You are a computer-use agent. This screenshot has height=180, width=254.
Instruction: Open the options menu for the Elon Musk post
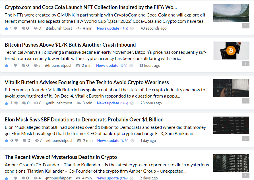click(246, 138)
